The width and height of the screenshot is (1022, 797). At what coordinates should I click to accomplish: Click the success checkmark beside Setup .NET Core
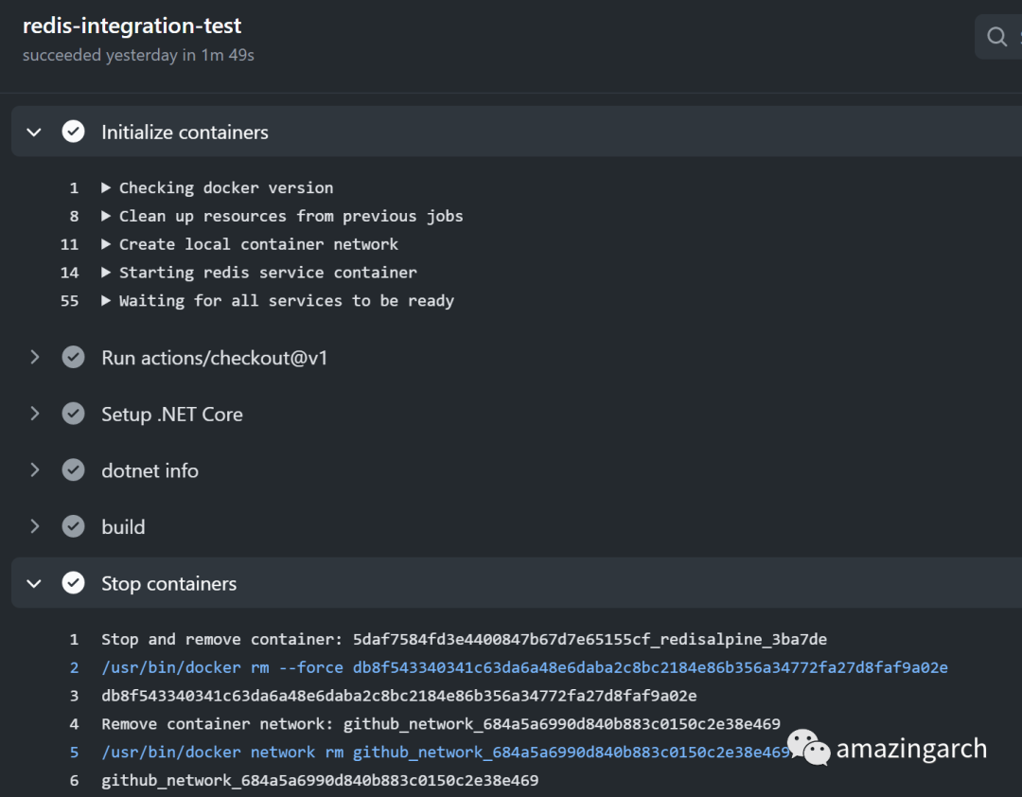[x=73, y=414]
